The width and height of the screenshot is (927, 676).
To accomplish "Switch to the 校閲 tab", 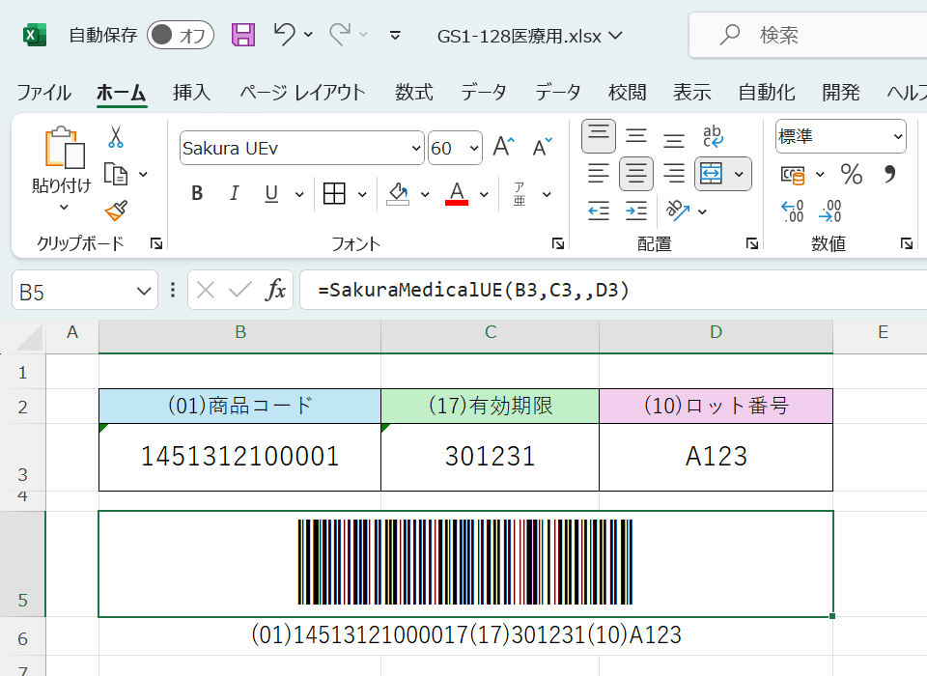I will (x=628, y=93).
